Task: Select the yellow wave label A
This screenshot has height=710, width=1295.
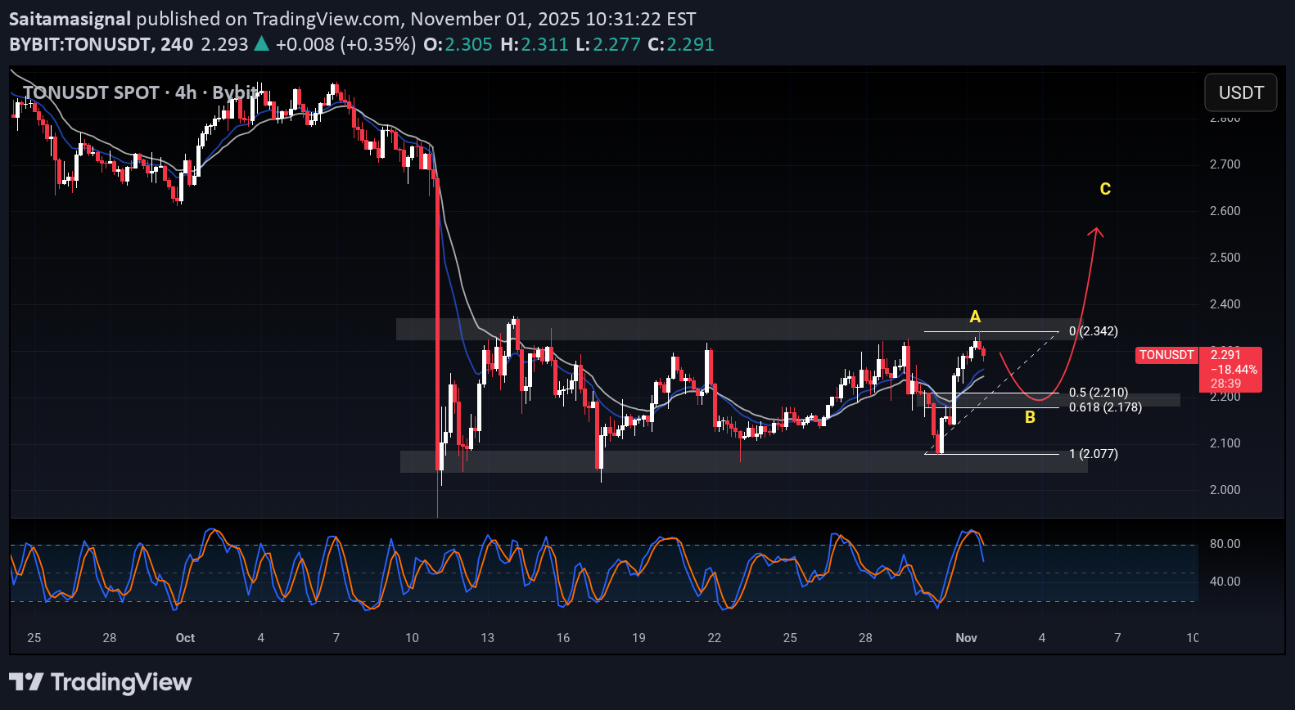Action: point(975,317)
